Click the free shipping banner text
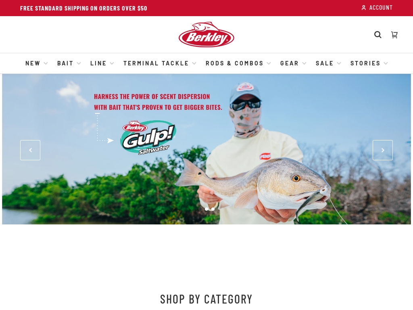 [83, 8]
